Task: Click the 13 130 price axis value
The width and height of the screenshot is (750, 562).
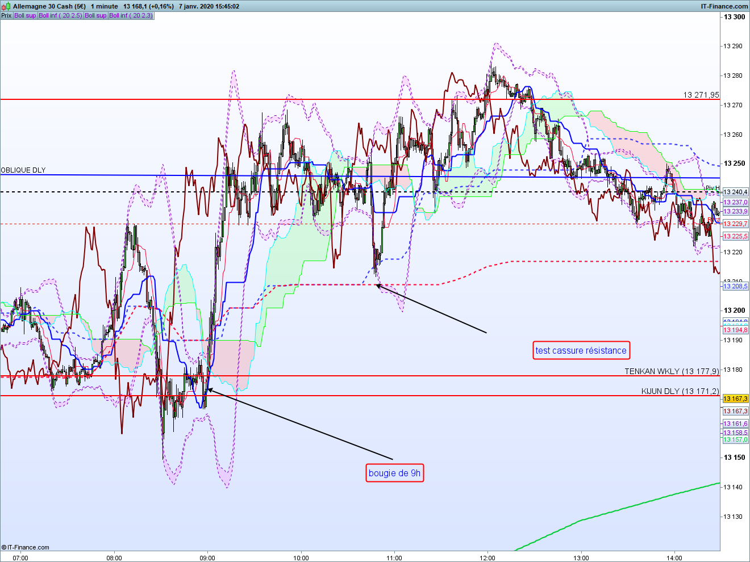Action: 733,517
